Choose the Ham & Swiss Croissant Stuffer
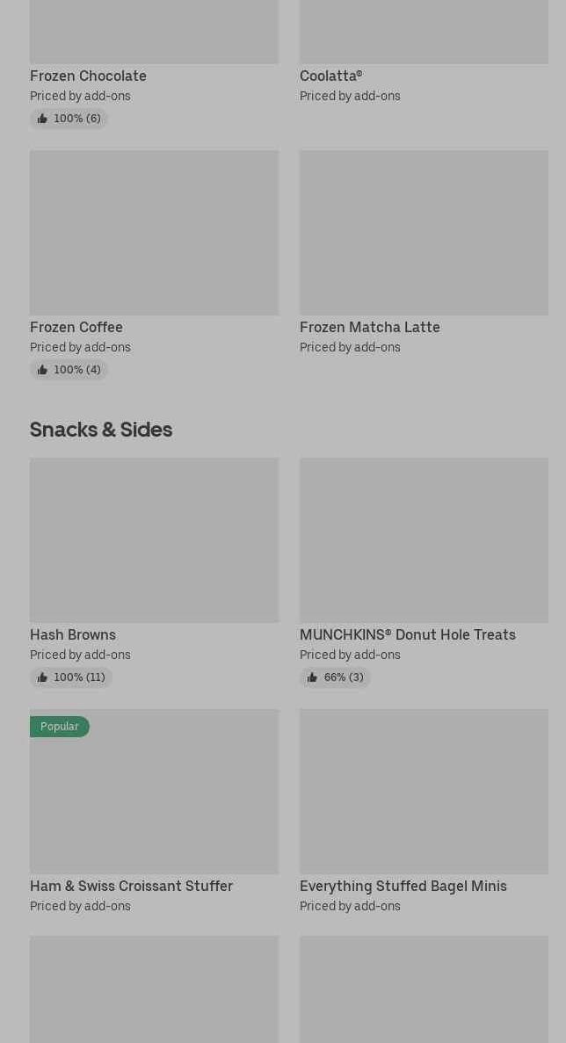Image resolution: width=566 pixels, height=1043 pixels. point(131,887)
